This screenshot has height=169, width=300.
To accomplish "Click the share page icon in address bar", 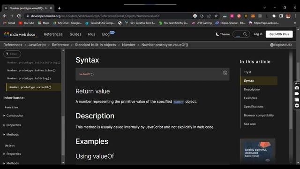I will pyautogui.click(x=209, y=16).
